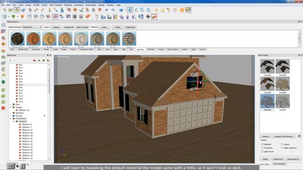Toggle the Materials include checkbox
This screenshot has width=303, height=170.
pos(262,144)
